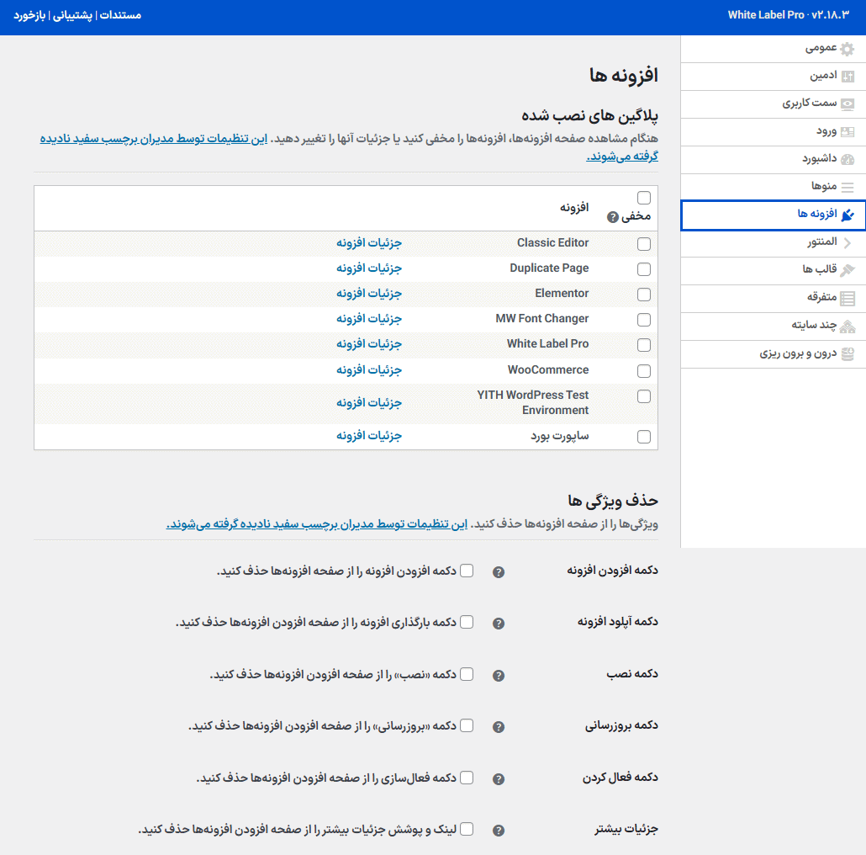866x855 pixels.
Task: Click the پشتیبانی link in top bar
Action: click(73, 15)
